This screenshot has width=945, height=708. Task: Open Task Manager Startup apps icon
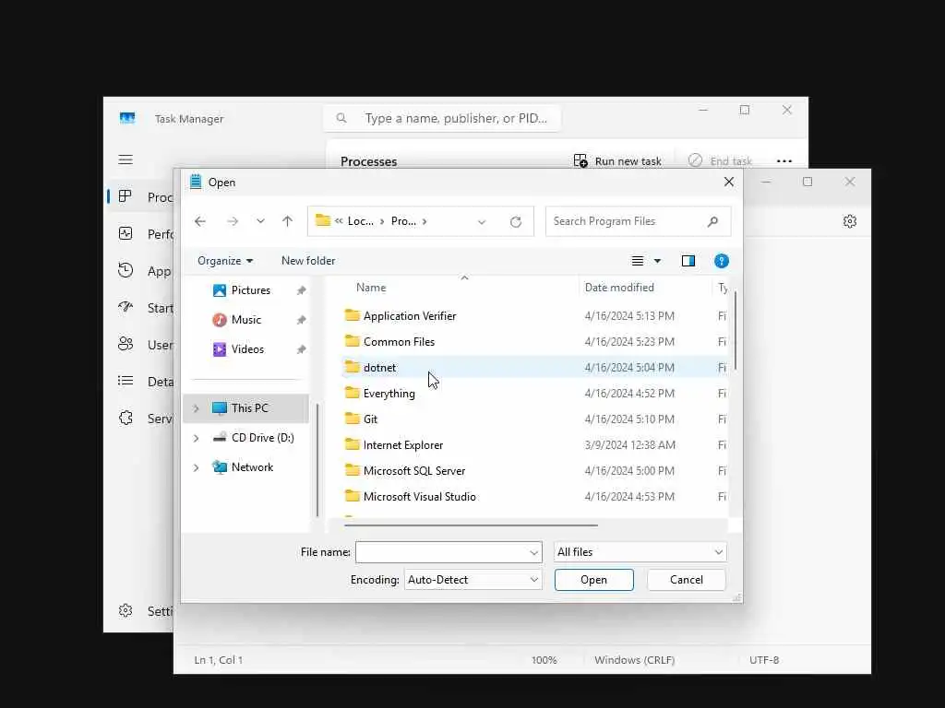126,307
